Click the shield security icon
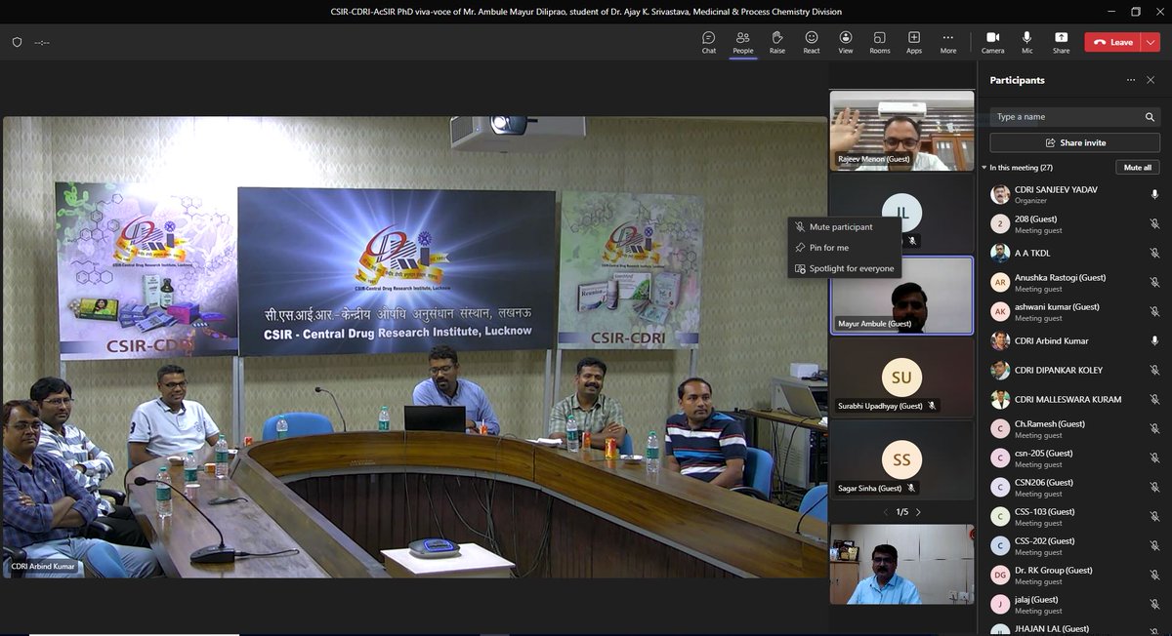This screenshot has width=1172, height=636. (17, 42)
